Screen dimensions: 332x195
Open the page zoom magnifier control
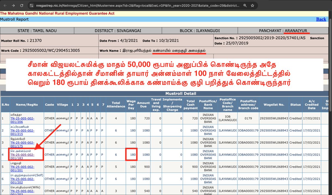point(245,5)
